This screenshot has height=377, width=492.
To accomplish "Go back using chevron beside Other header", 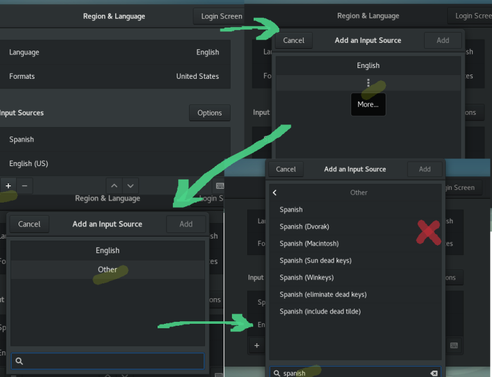I will (275, 192).
